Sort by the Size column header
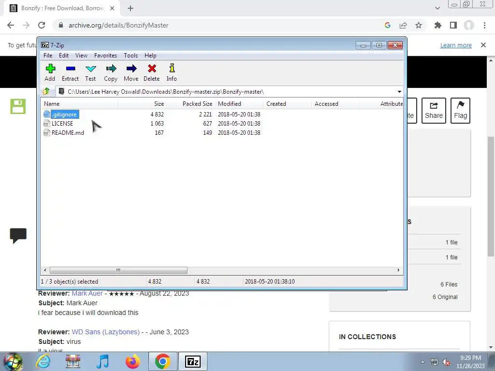The height and width of the screenshot is (371, 495). [143, 104]
